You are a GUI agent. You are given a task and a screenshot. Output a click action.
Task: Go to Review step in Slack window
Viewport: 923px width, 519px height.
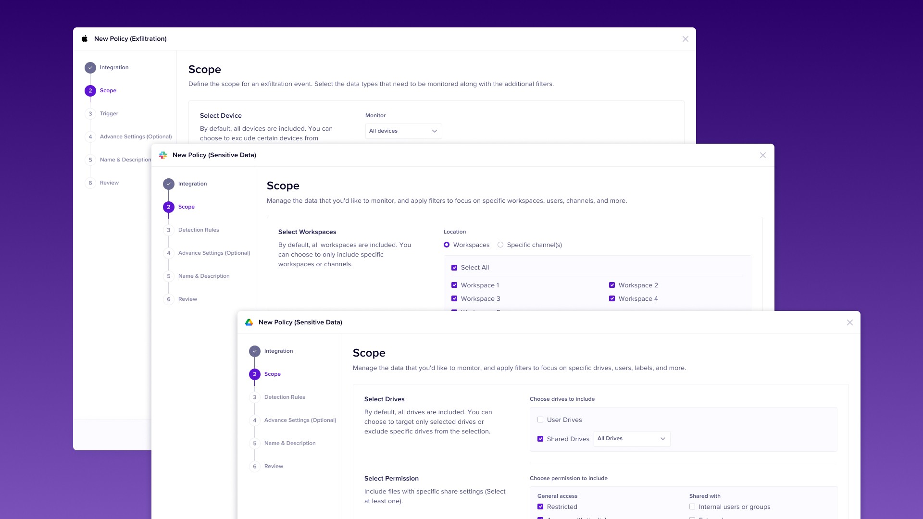(187, 299)
